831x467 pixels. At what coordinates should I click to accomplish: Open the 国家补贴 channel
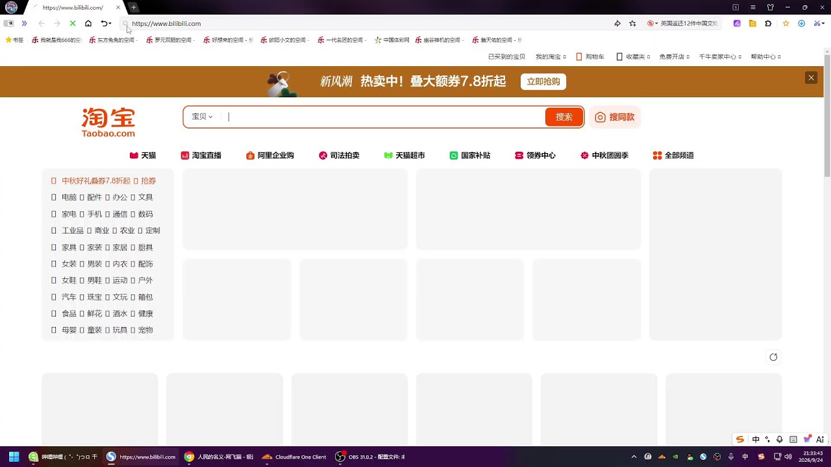click(x=470, y=156)
